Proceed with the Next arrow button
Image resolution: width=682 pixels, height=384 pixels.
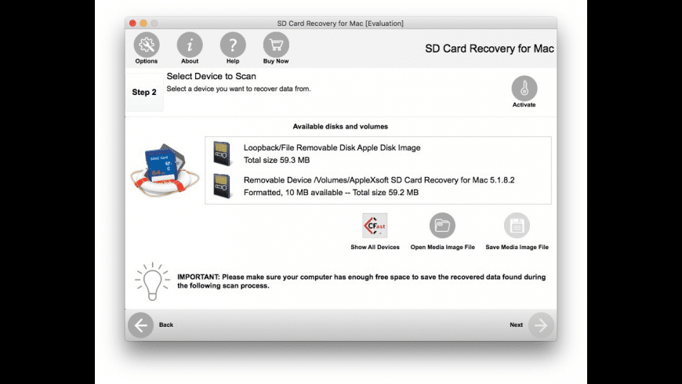pos(541,325)
